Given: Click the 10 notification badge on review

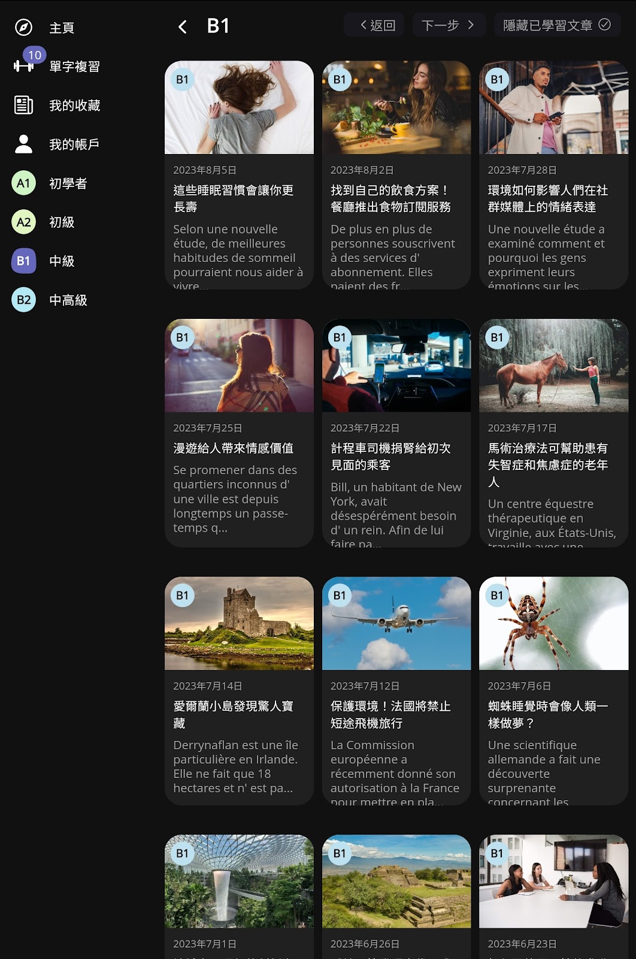Looking at the screenshot, I should [x=35, y=55].
